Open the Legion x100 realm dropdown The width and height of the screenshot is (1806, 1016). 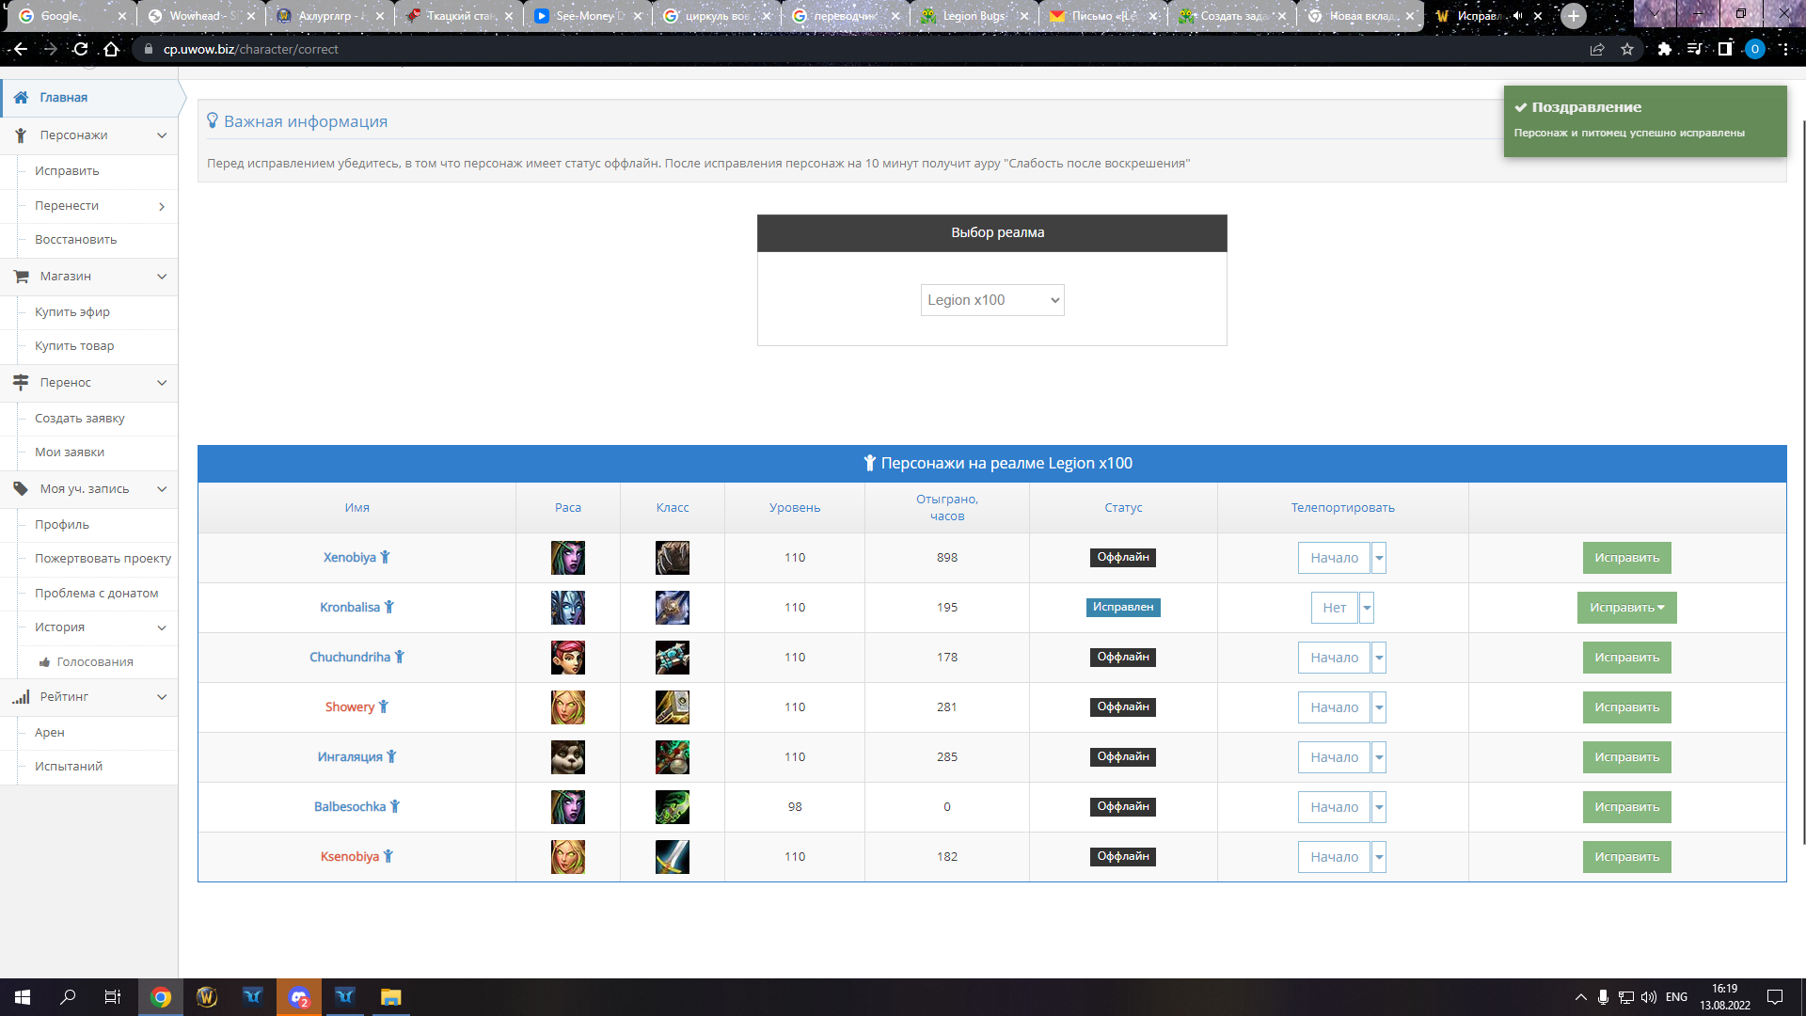click(x=991, y=300)
